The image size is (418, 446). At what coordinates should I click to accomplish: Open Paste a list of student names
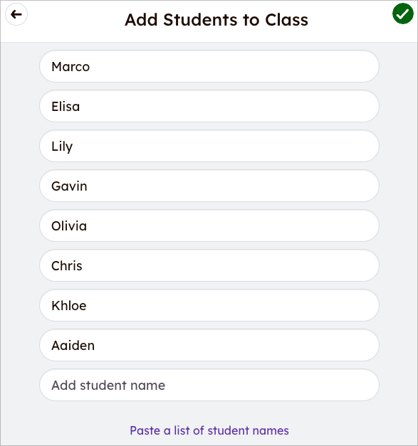point(209,430)
